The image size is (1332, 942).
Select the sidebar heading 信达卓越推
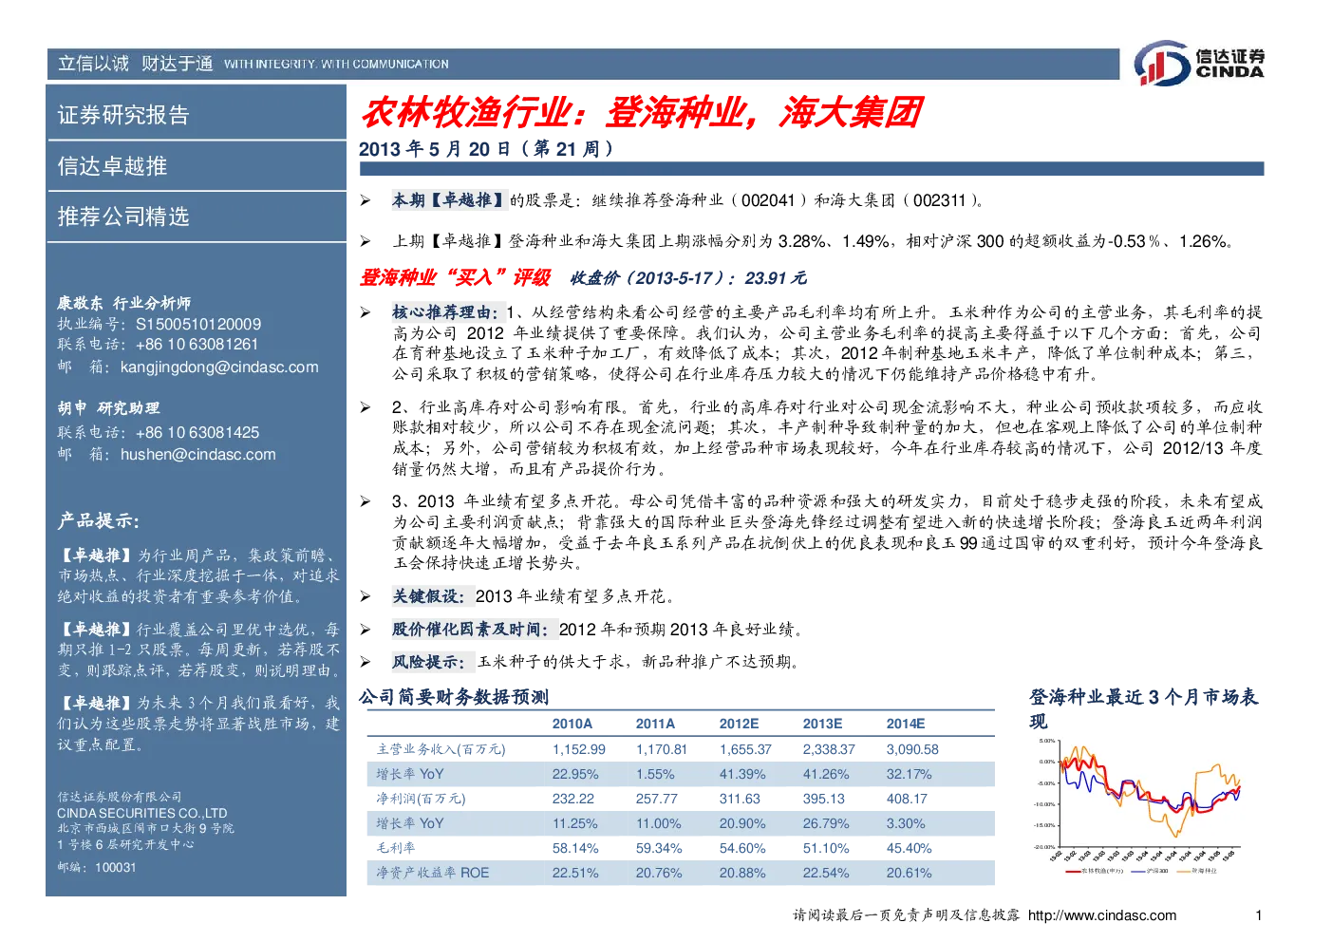[x=112, y=166]
